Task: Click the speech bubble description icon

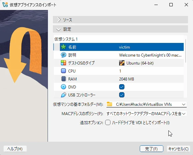Action: (64, 55)
